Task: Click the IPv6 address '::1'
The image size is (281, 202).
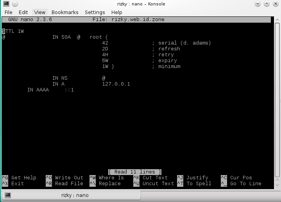Action: coord(69,90)
